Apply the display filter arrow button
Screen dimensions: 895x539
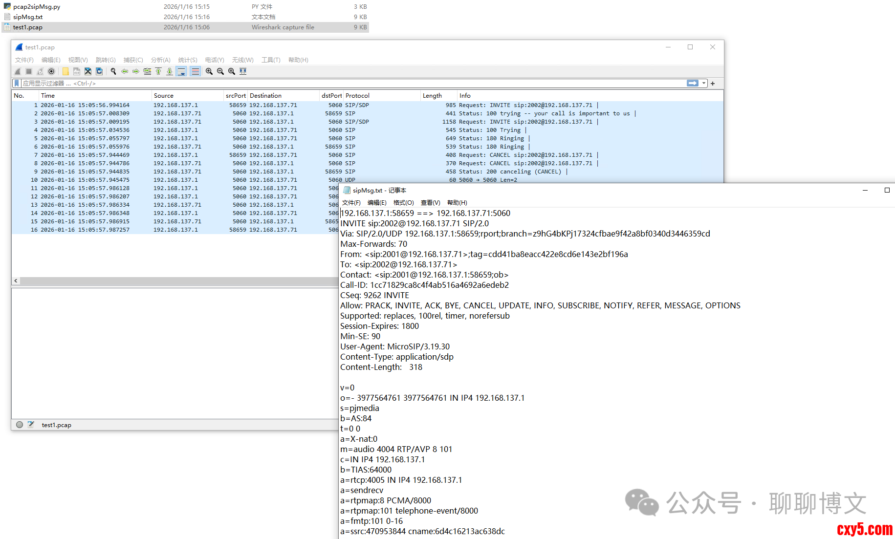(693, 84)
